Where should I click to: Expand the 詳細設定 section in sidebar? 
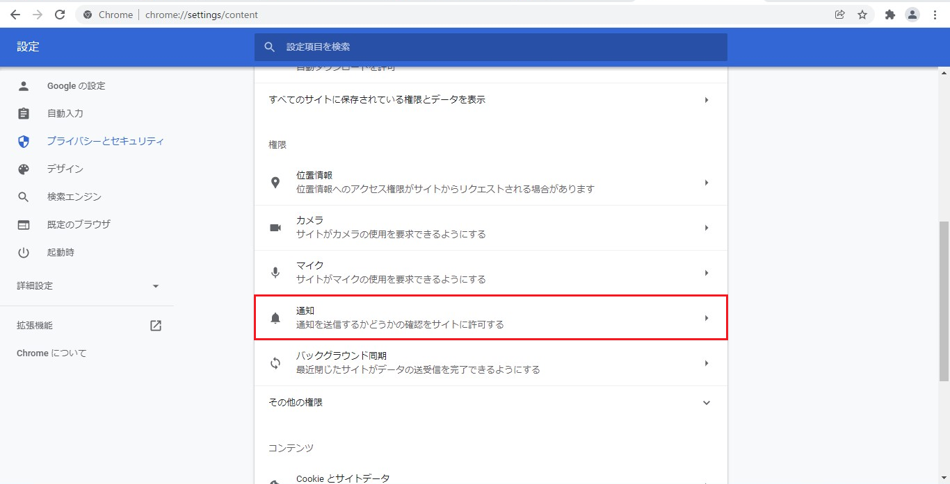pos(156,286)
